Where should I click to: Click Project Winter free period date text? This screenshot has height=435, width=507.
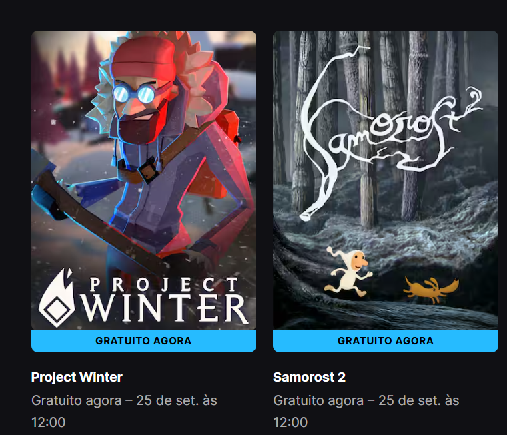pos(124,411)
